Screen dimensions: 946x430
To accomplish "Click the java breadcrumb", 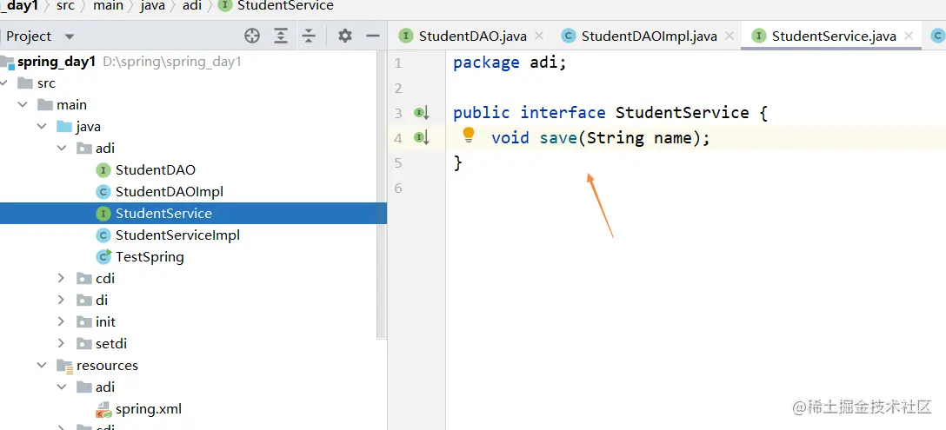I will point(153,6).
